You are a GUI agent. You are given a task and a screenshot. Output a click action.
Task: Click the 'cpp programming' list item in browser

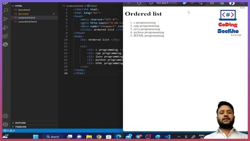click(146, 26)
